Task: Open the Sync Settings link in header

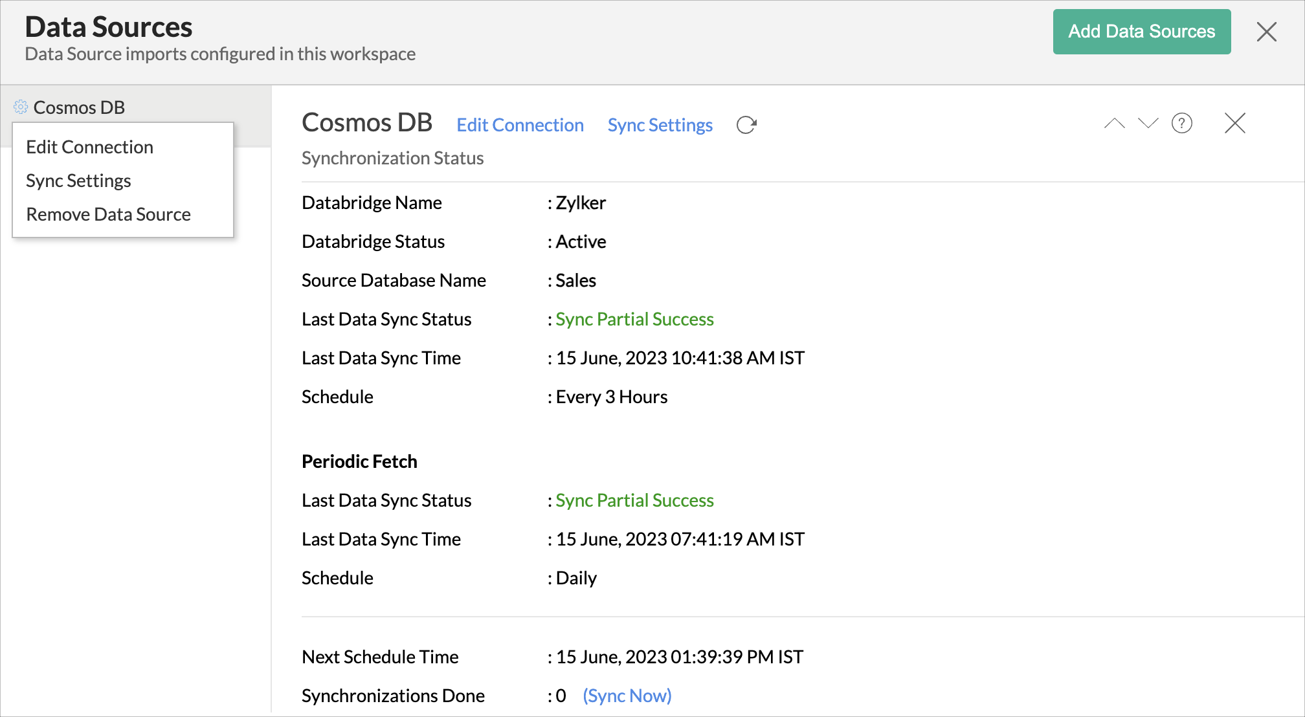Action: pyautogui.click(x=660, y=125)
